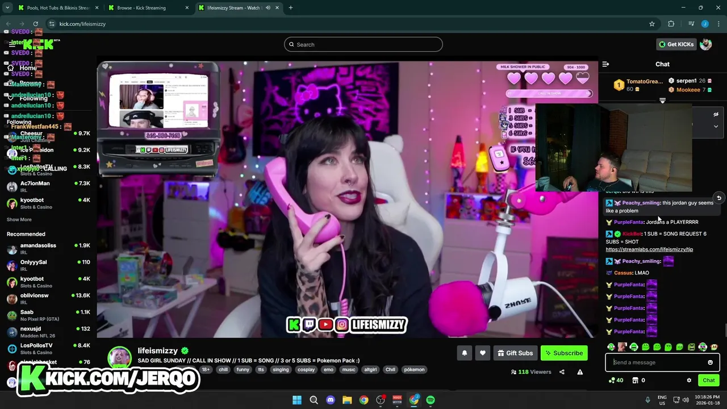
Task: Open amandasoliss recommended channel
Action: pyautogui.click(x=48, y=249)
